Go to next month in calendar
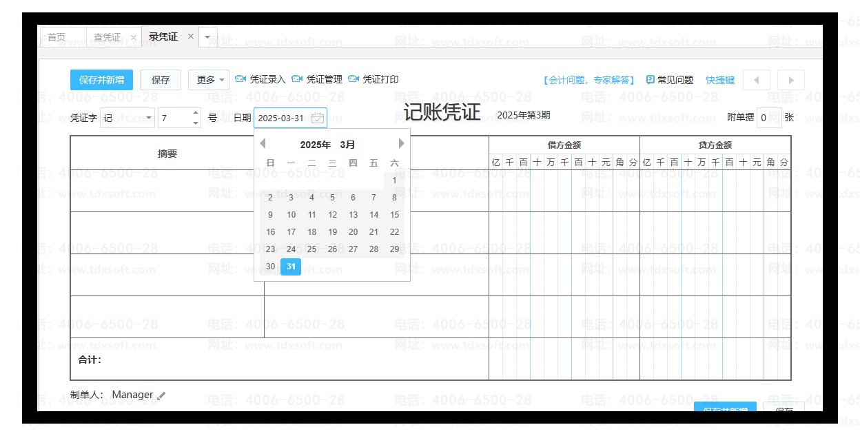Screen dimensions: 860x436 pos(402,144)
